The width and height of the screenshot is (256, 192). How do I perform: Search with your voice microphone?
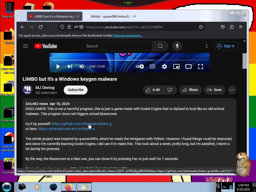(177, 46)
